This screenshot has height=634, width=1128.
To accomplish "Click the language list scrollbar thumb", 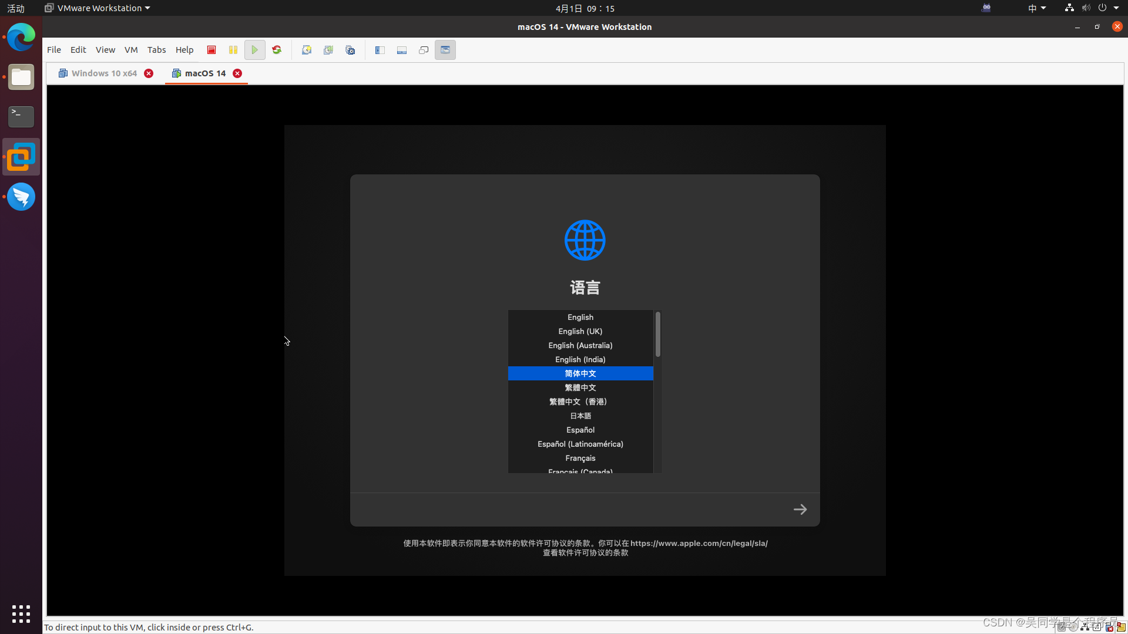I will [657, 334].
